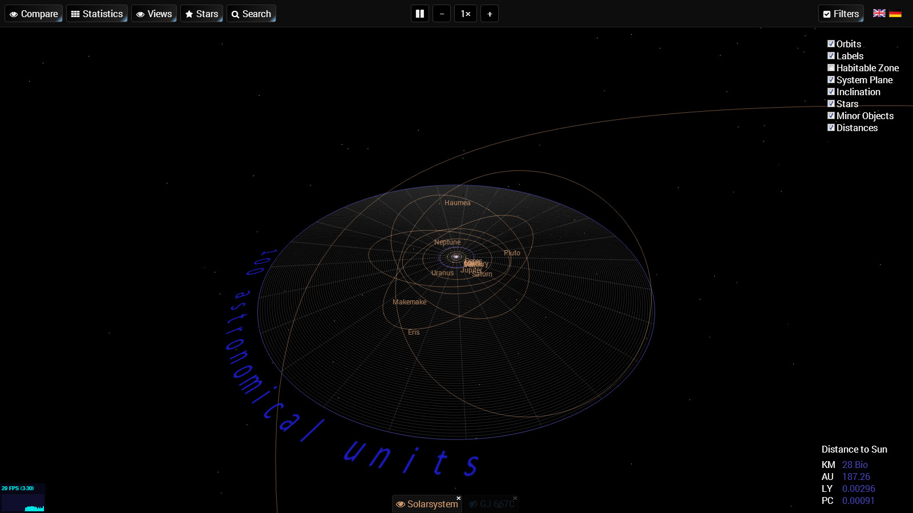Switch language to English flag
The width and height of the screenshot is (913, 513).
click(879, 13)
